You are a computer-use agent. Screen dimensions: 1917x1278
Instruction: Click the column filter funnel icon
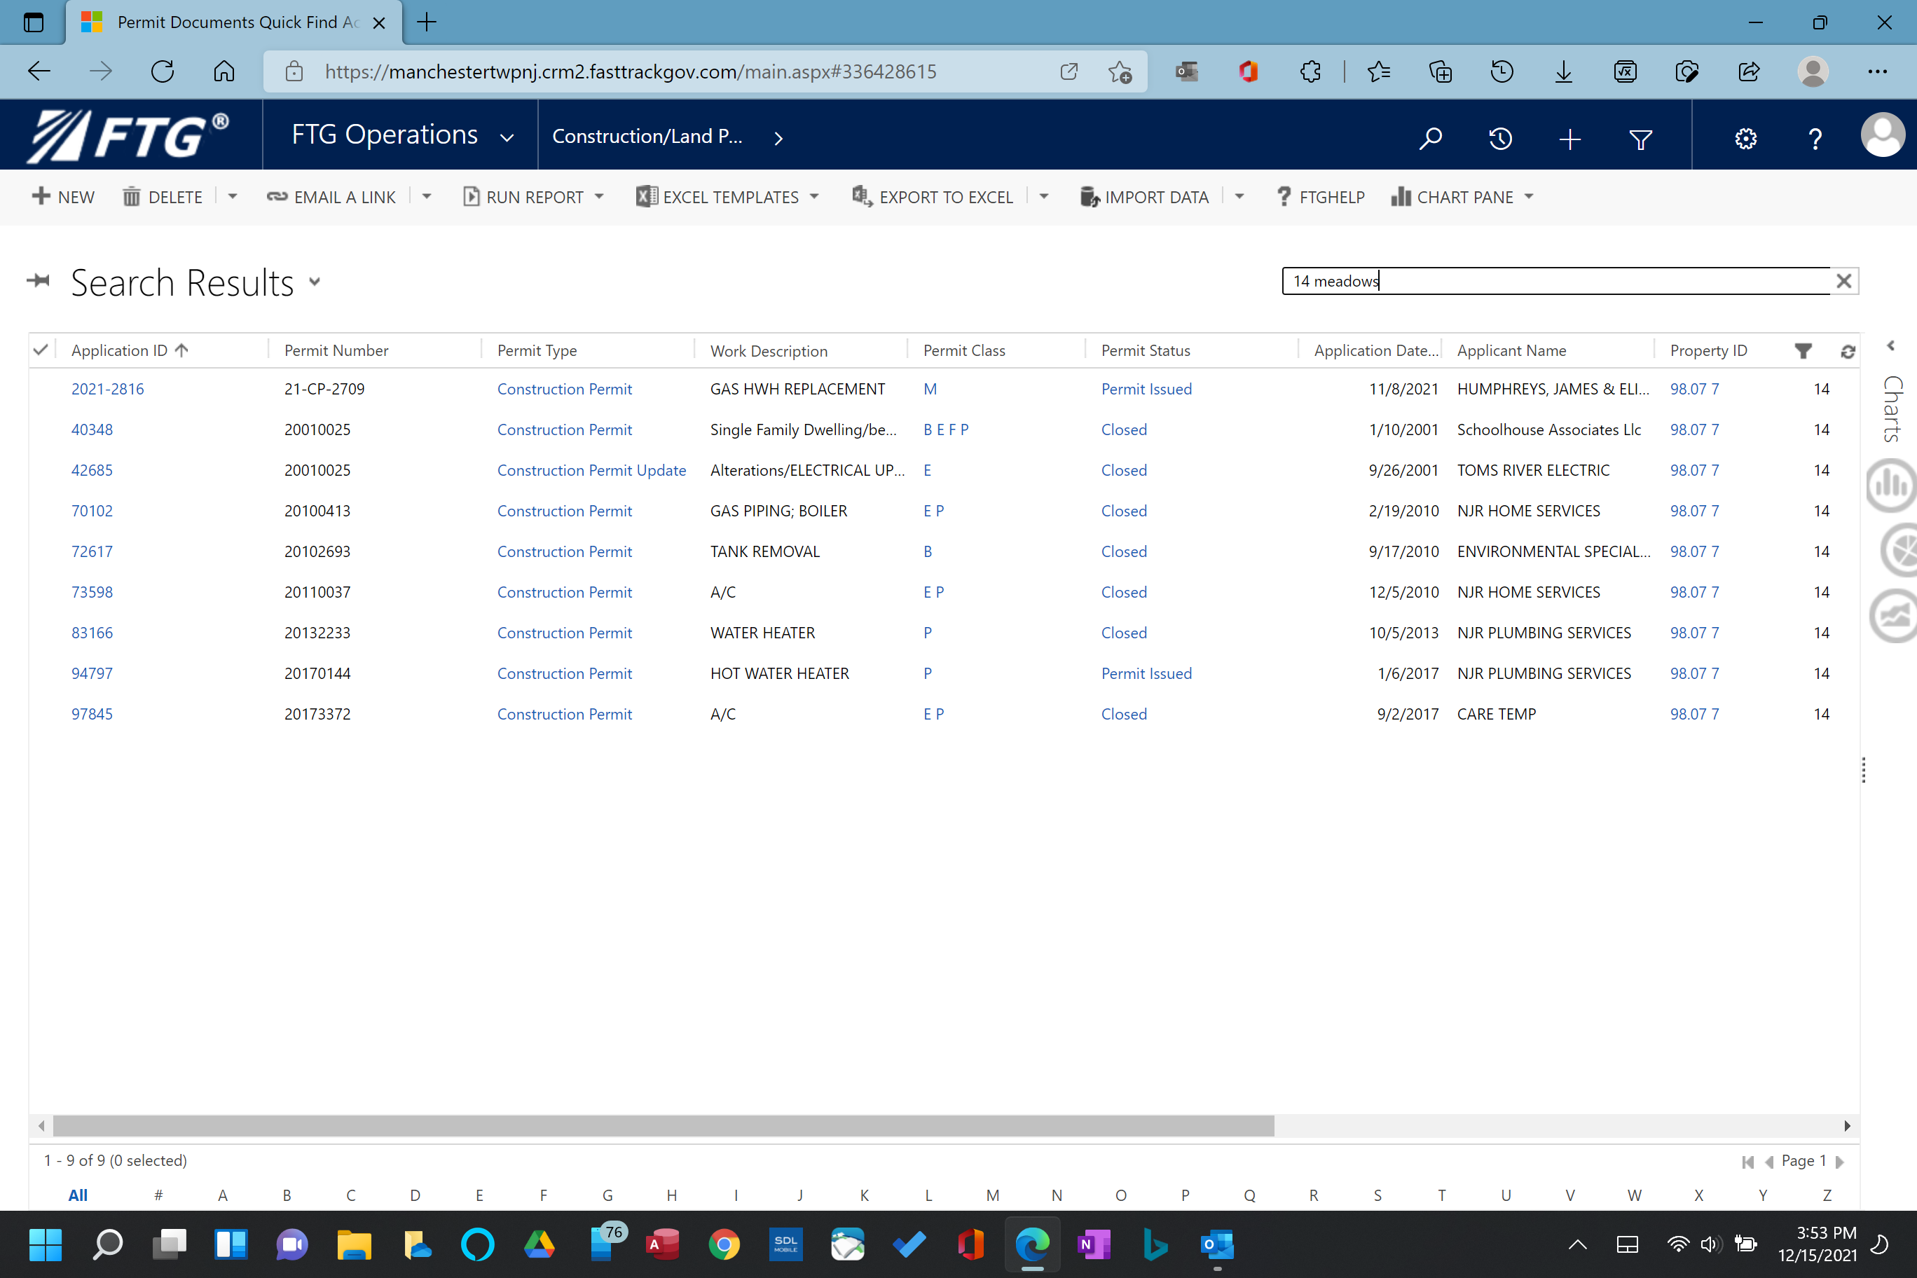point(1802,350)
